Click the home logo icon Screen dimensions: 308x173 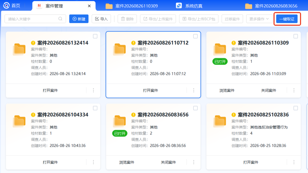tap(6, 5)
